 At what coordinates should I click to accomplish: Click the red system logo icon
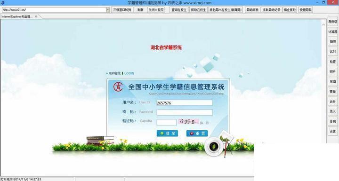coord(118,87)
